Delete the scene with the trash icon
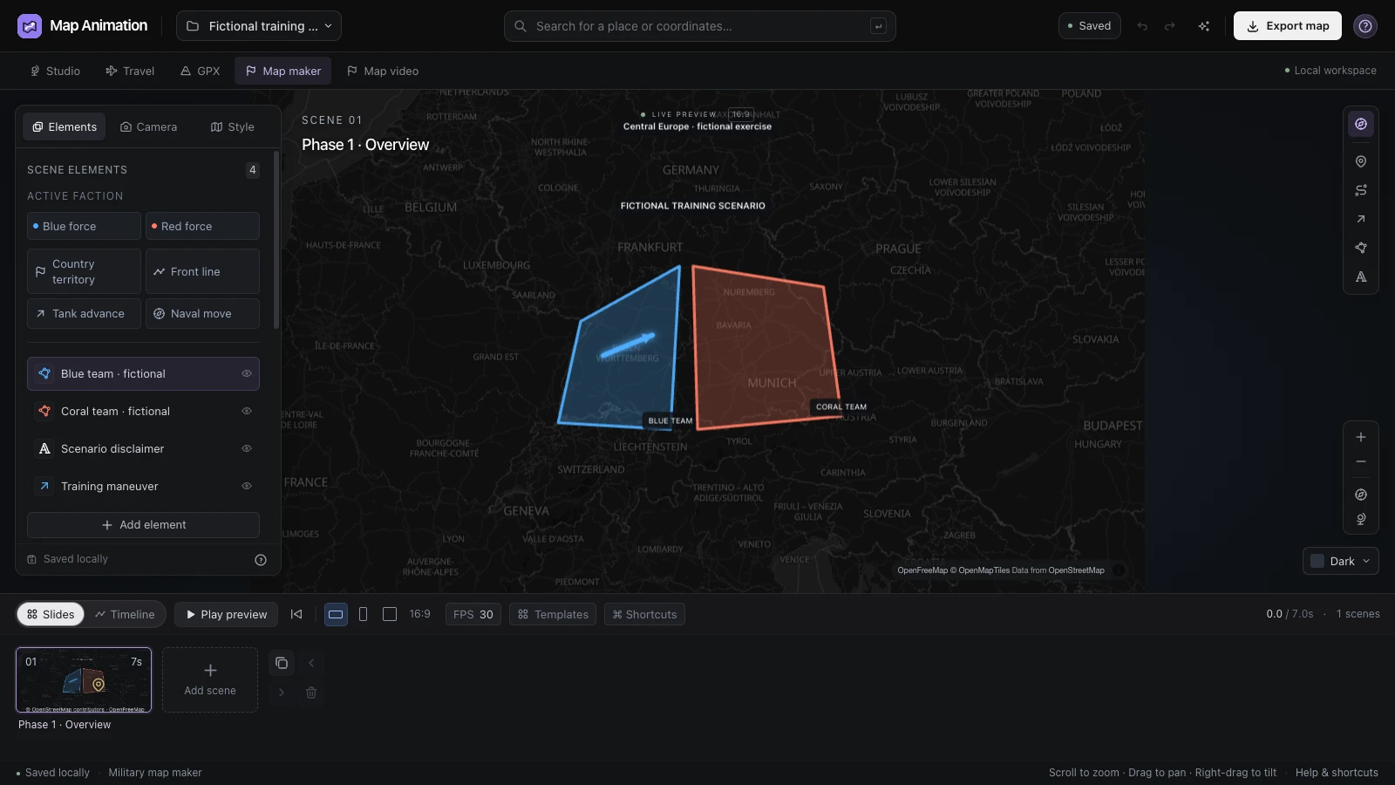 311,693
